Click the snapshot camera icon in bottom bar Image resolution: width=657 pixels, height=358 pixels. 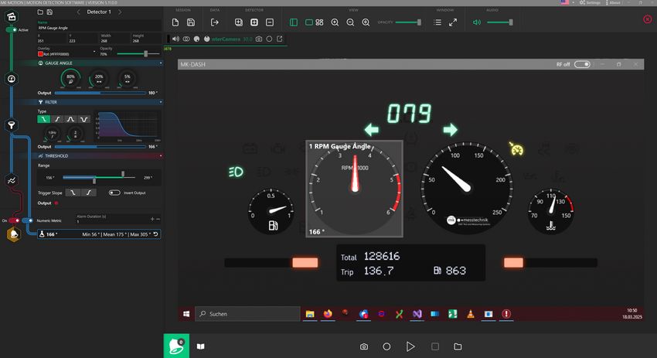coord(364,346)
